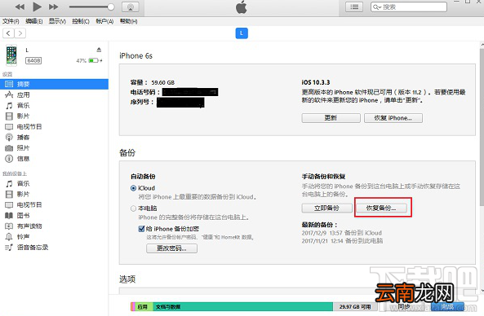
Task: Open 照片 camera icon
Action: click(x=9, y=148)
